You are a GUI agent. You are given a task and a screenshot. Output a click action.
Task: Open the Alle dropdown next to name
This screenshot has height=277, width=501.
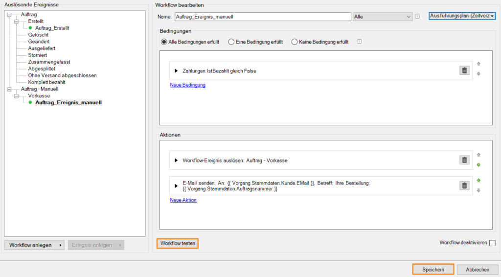383,17
